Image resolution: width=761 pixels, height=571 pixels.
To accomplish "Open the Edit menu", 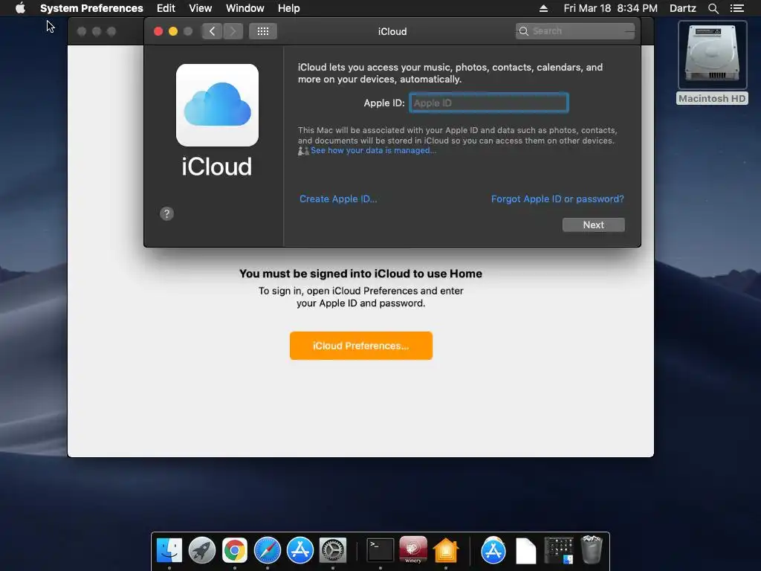I will point(166,8).
